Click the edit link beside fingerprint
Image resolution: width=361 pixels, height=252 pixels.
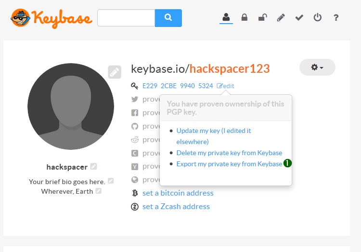pyautogui.click(x=225, y=86)
